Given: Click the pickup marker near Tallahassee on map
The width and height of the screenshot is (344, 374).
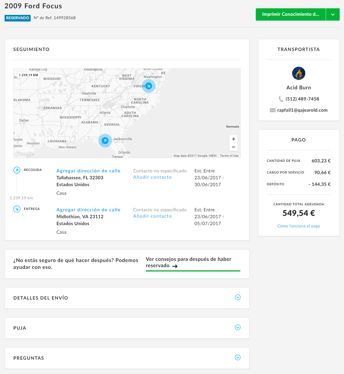Looking at the screenshot, I should click(105, 141).
